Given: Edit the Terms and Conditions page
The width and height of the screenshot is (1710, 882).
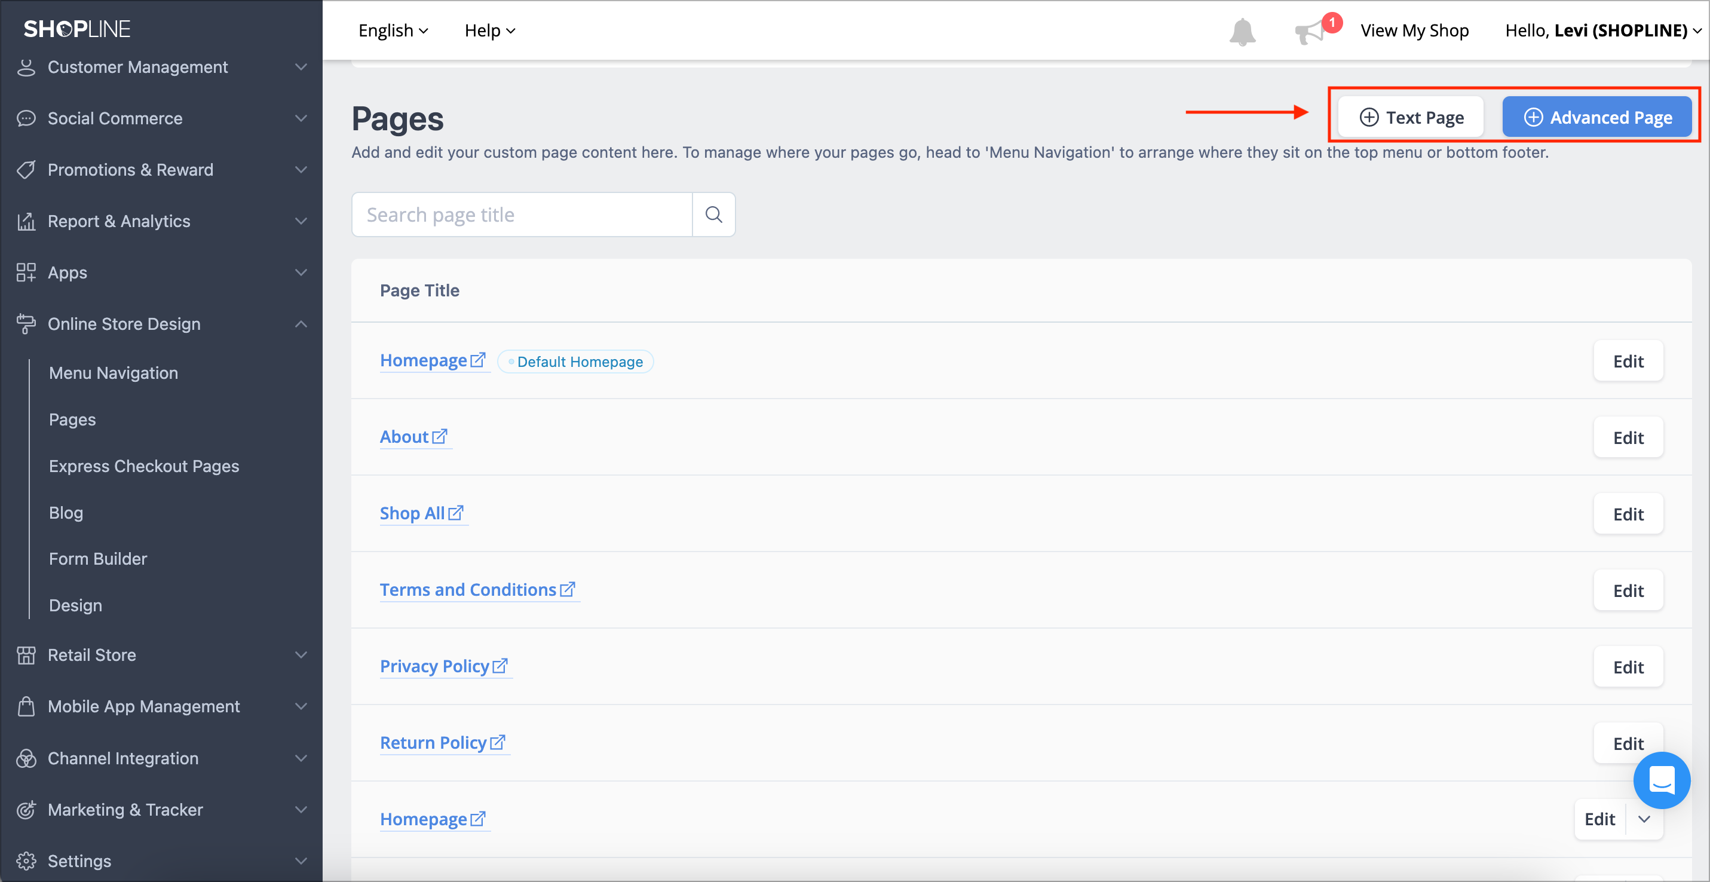Looking at the screenshot, I should click(1628, 590).
